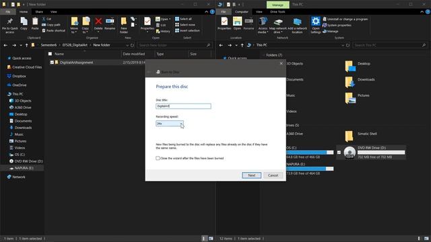Open the Drive Tools tab
This screenshot has height=242, width=431.
(x=277, y=12)
